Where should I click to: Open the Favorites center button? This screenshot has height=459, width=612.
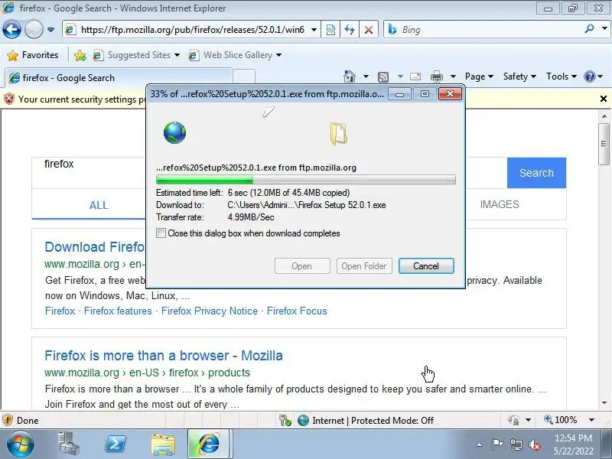33,55
